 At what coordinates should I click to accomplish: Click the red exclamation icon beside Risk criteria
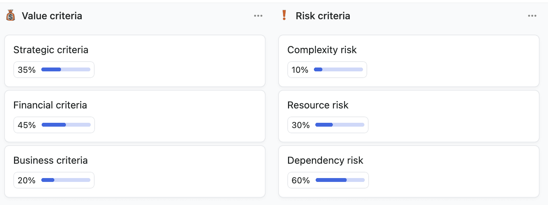click(x=285, y=15)
